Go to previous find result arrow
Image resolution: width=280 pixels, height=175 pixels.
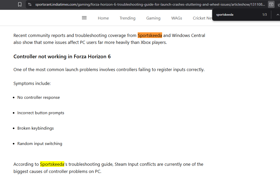pos(277,15)
